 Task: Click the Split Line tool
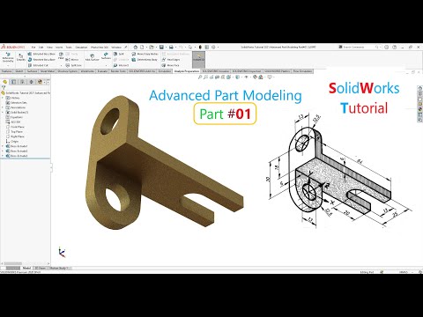point(74,65)
